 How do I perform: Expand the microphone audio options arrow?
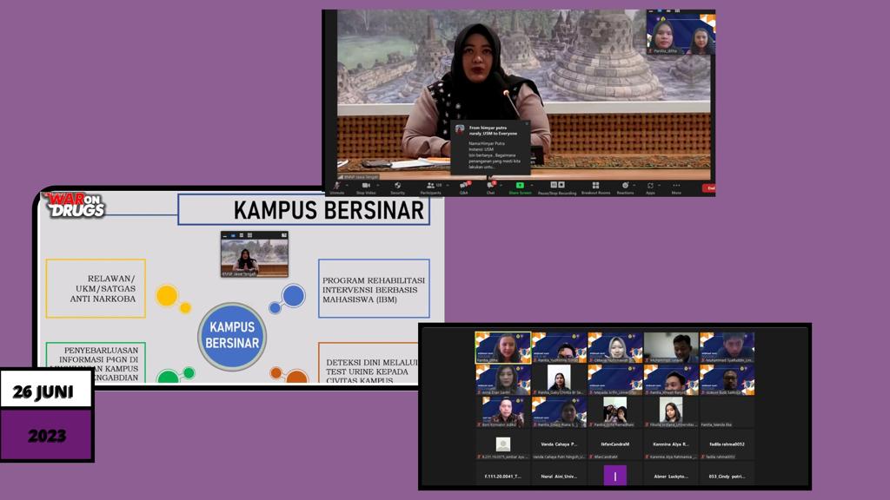pyautogui.click(x=346, y=186)
